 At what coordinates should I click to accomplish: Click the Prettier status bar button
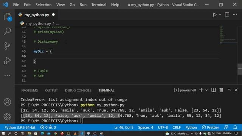pos(210,127)
